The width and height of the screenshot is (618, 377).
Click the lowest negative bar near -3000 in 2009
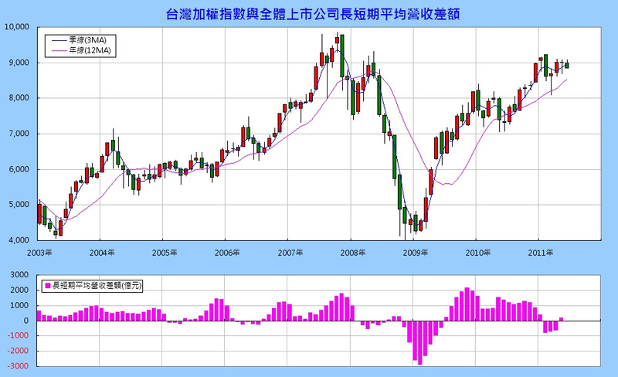[x=419, y=343]
